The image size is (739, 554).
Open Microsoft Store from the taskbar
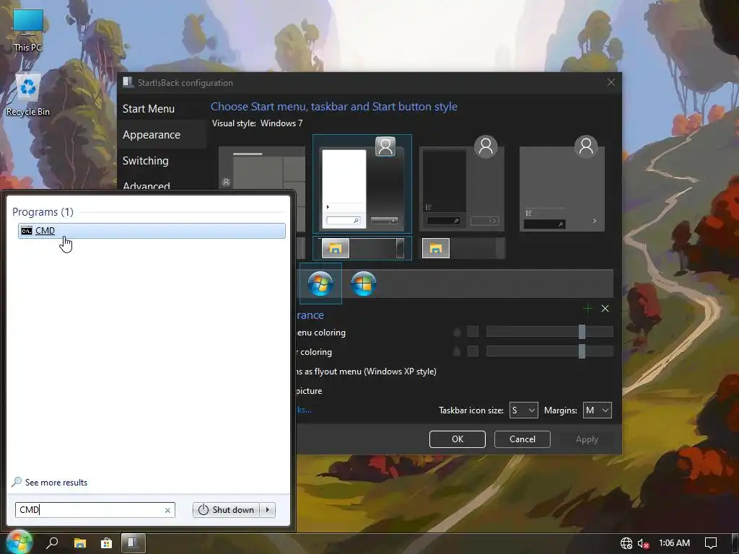(107, 543)
